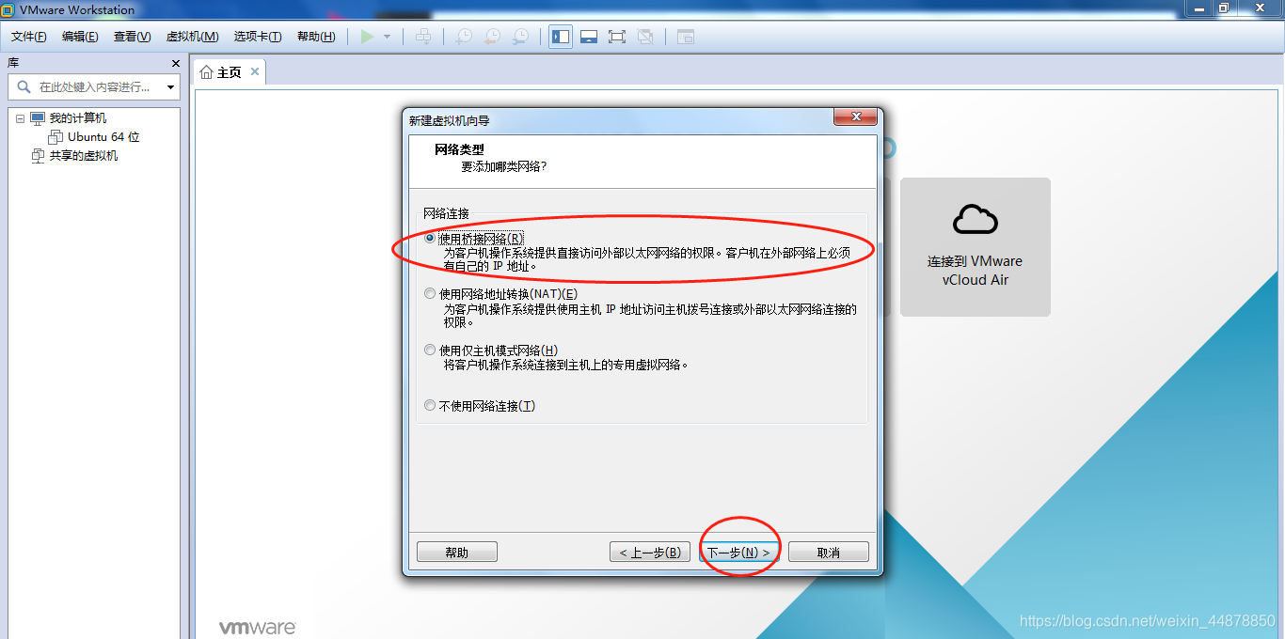
Task: Click the take snapshot clock icon
Action: pos(464,37)
